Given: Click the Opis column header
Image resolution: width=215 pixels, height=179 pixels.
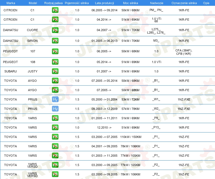Looking at the screenshot, I should (x=206, y=3).
